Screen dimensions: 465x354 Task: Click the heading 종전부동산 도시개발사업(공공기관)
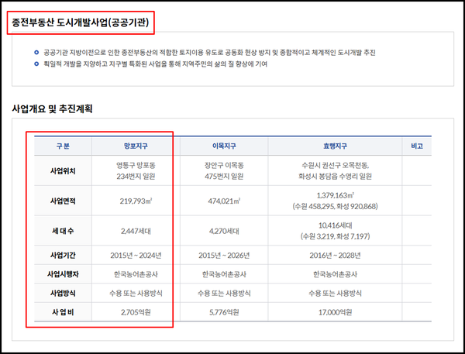pyautogui.click(x=81, y=22)
